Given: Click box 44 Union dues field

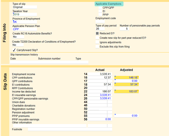Looking at the screenshot, I should pos(100,102).
